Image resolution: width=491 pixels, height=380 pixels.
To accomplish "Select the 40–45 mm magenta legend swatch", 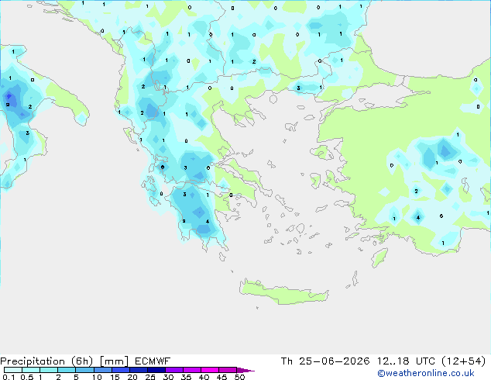I will tap(210, 370).
